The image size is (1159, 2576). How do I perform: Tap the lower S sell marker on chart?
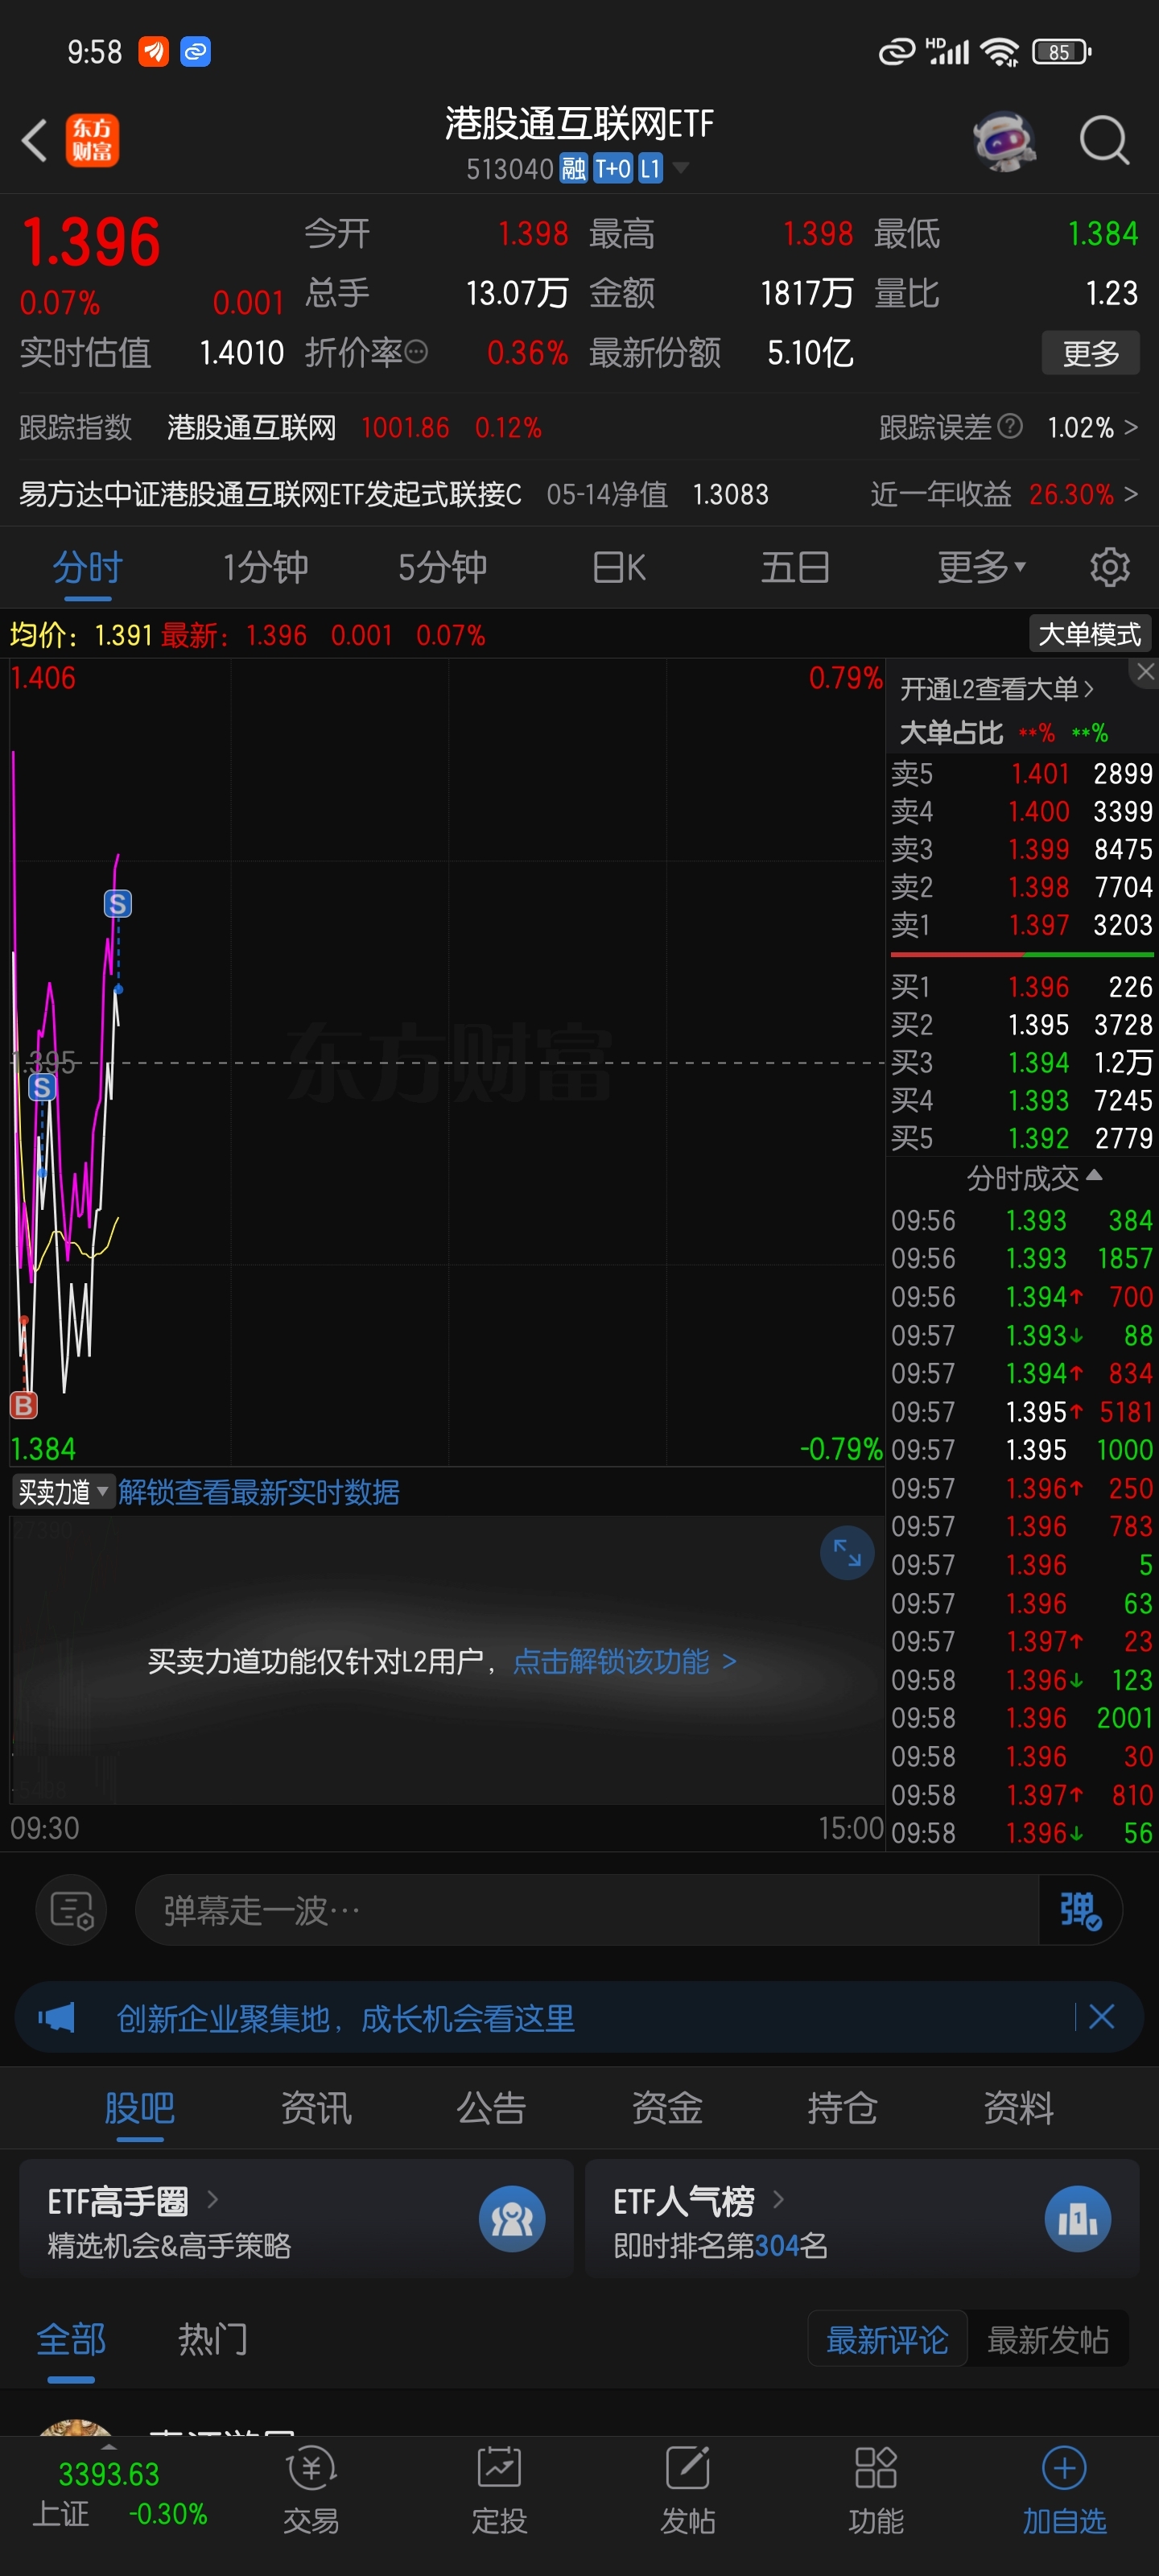click(42, 1087)
